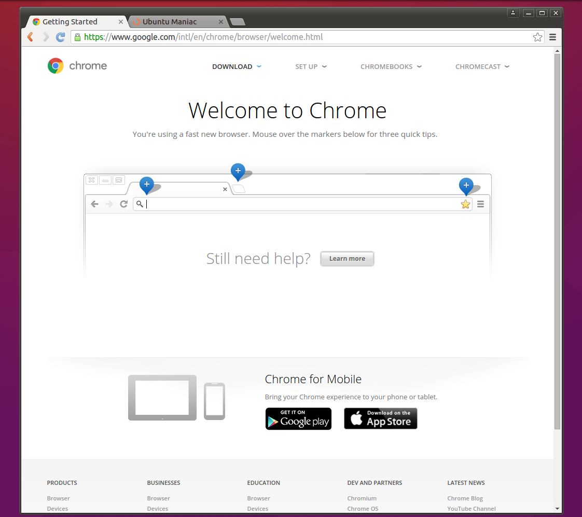Click the Still need help? text
Image resolution: width=582 pixels, height=517 pixels.
[258, 259]
